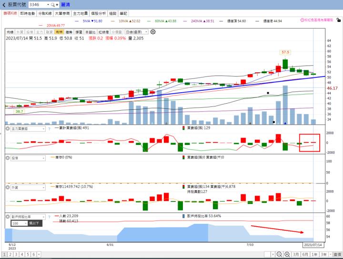
Task: Switch to 個股分析 tab
Action: (99, 13)
